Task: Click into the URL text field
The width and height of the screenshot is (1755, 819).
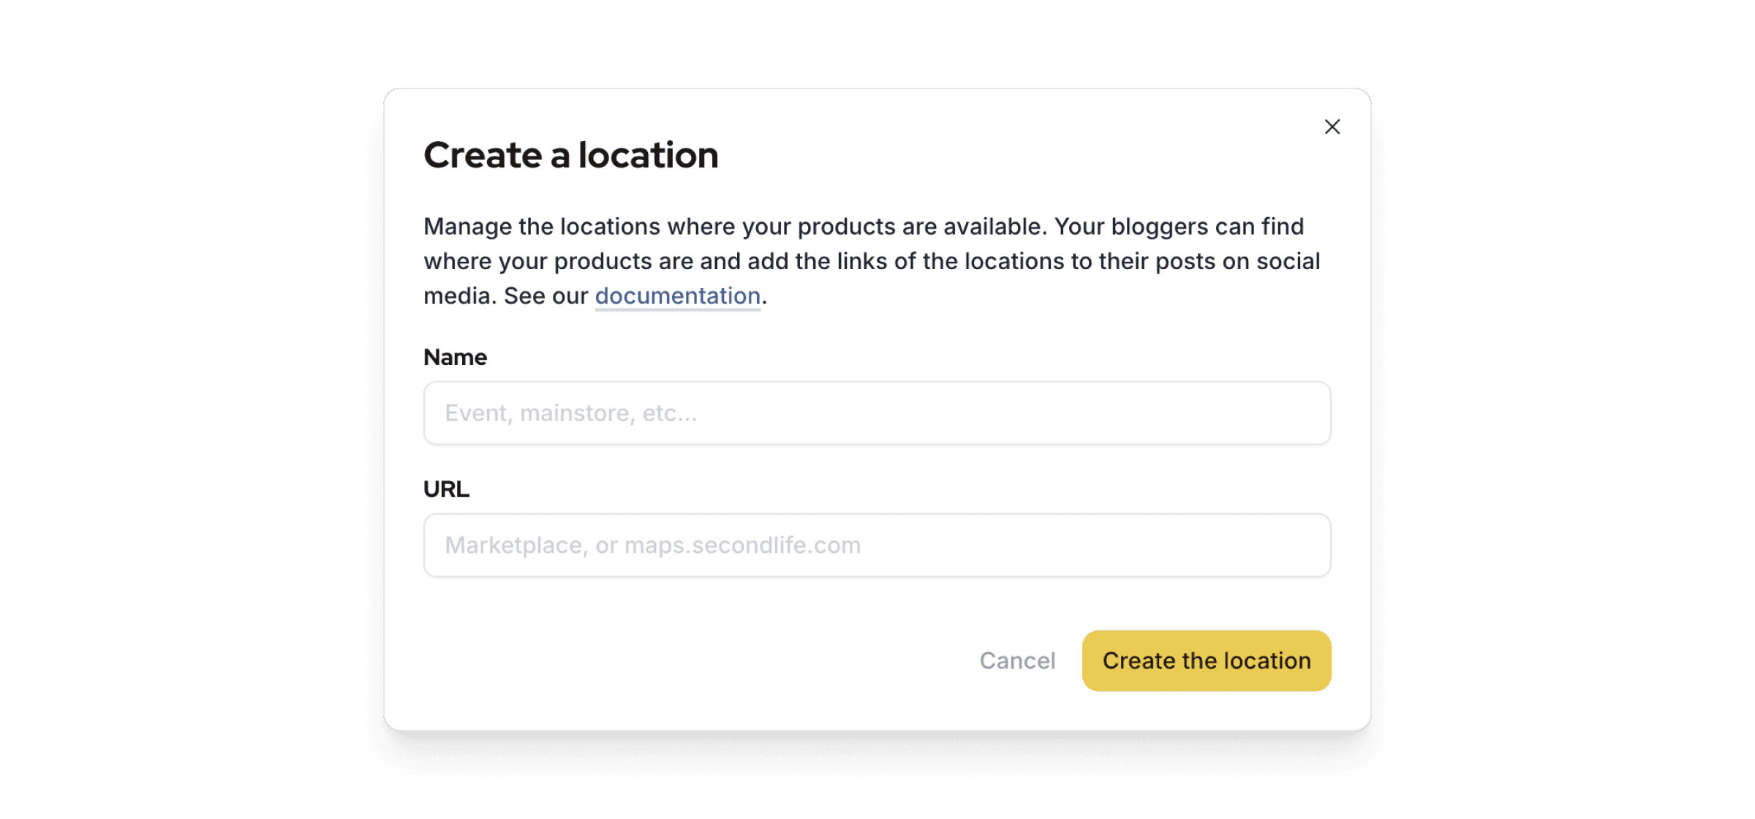Action: (x=877, y=546)
